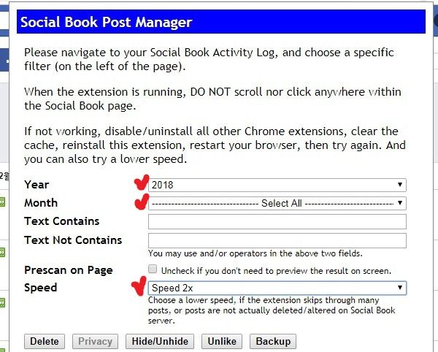438x352 pixels.
Task: Open the Month dropdown showing Select All
Action: pos(277,203)
